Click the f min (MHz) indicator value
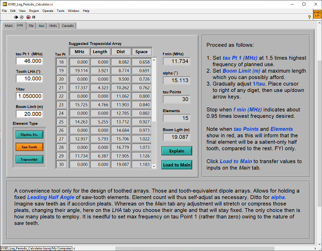 click(177, 61)
